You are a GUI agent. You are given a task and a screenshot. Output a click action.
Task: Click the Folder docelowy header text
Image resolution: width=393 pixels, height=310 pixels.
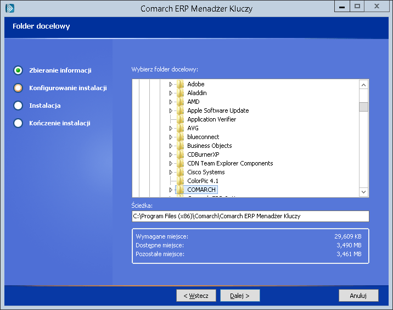(41, 26)
